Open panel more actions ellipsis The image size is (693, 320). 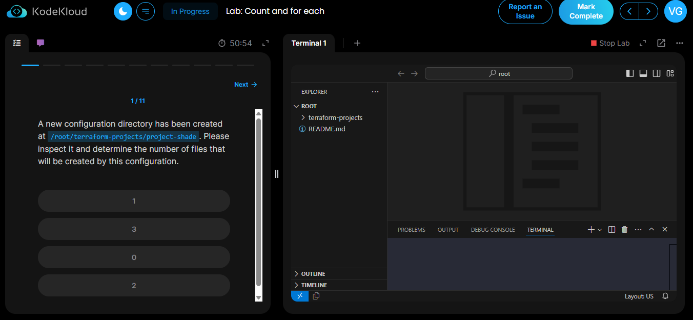pos(638,230)
